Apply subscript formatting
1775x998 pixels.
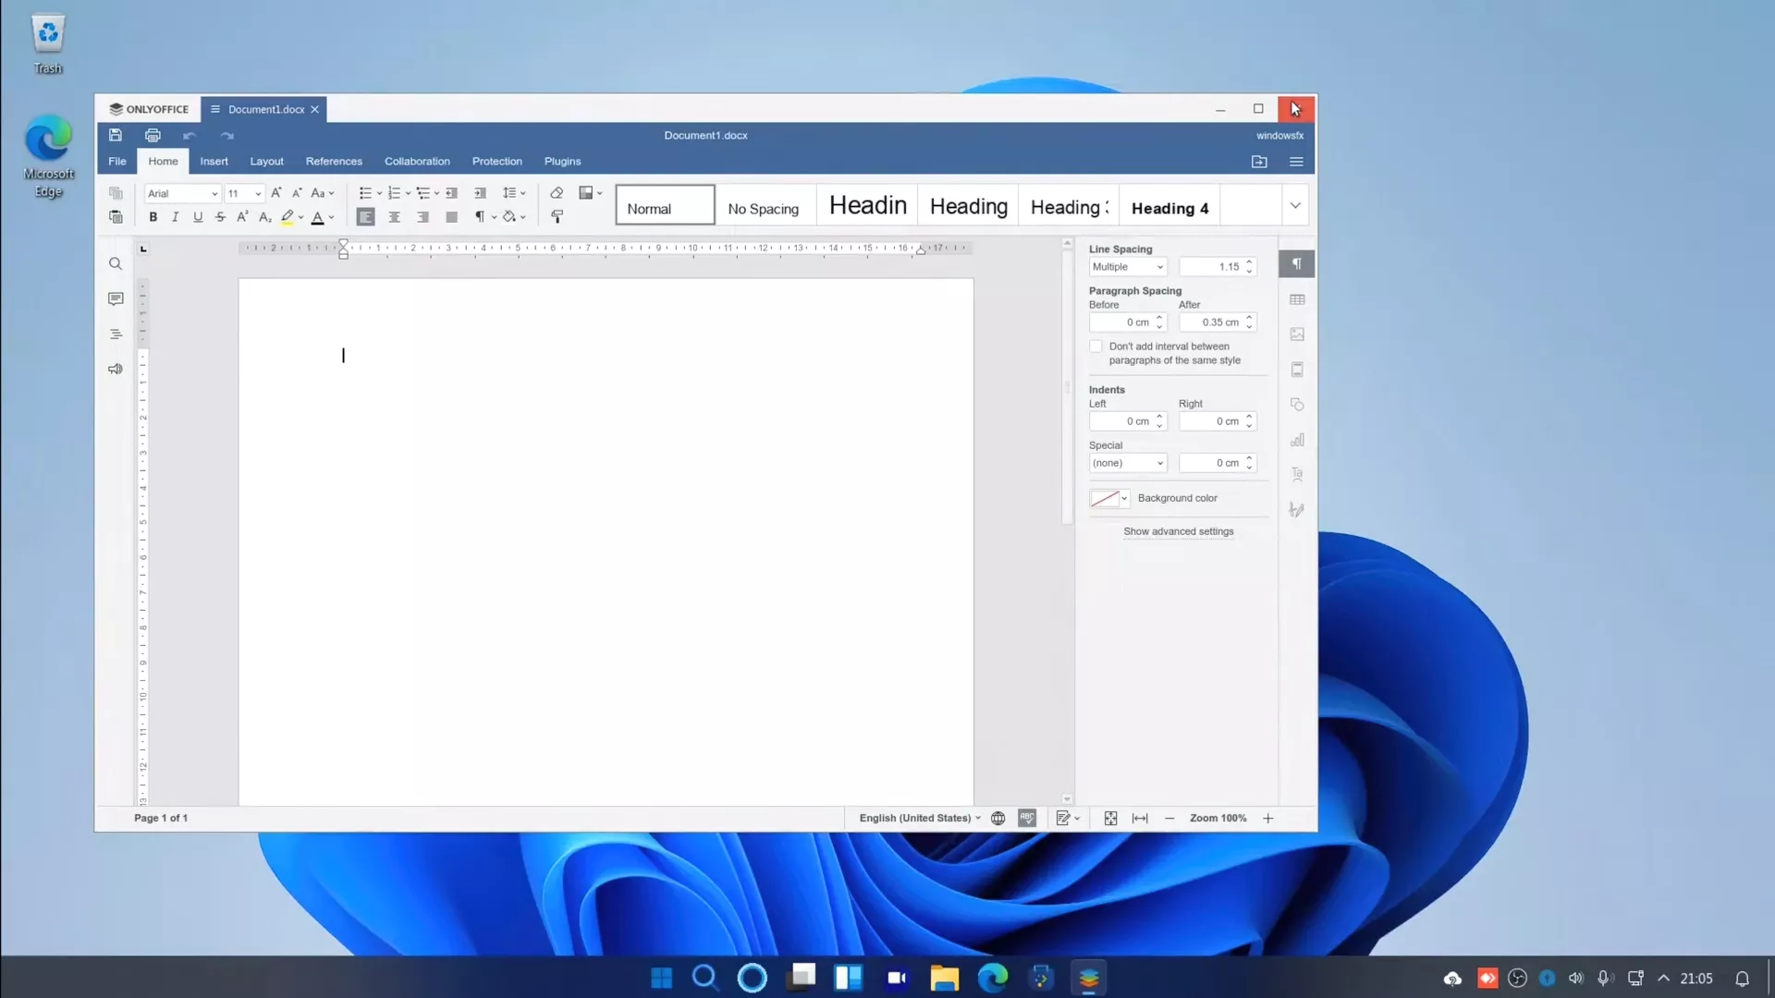(264, 217)
